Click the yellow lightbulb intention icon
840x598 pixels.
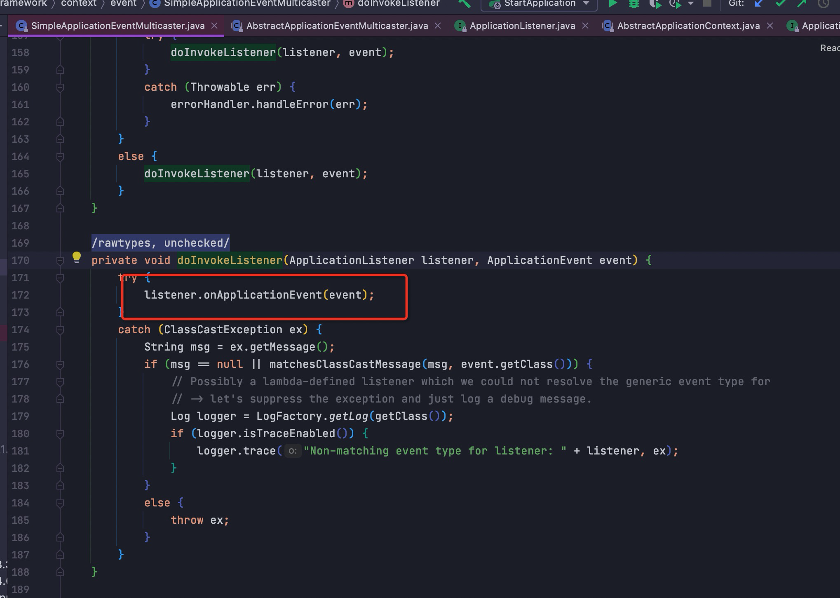(x=77, y=257)
